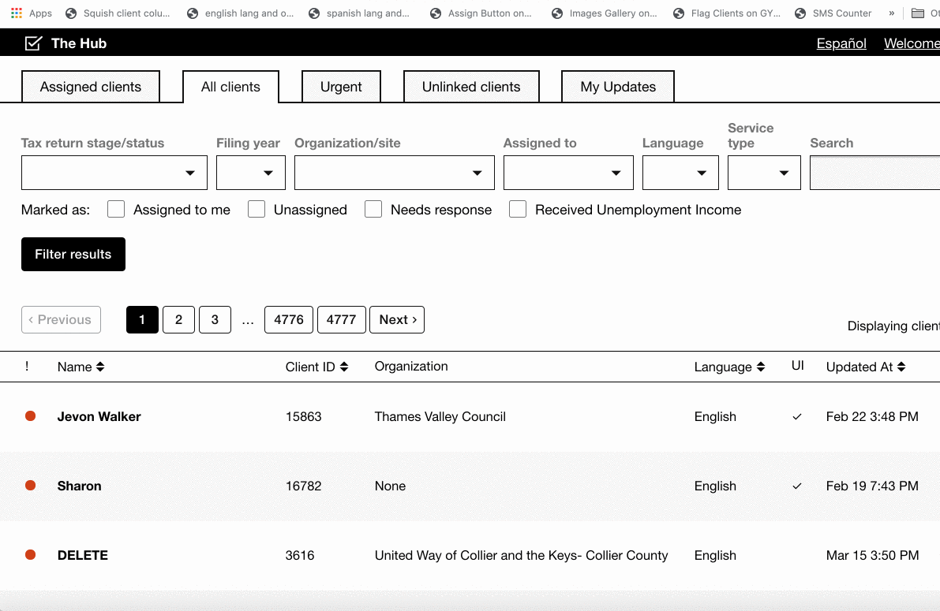Click the Apps grid icon in bookmarks bar

(x=16, y=13)
